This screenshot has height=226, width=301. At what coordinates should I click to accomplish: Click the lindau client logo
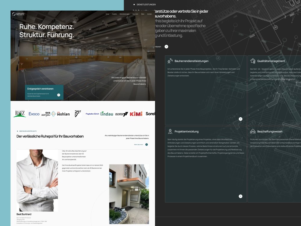coord(107,114)
